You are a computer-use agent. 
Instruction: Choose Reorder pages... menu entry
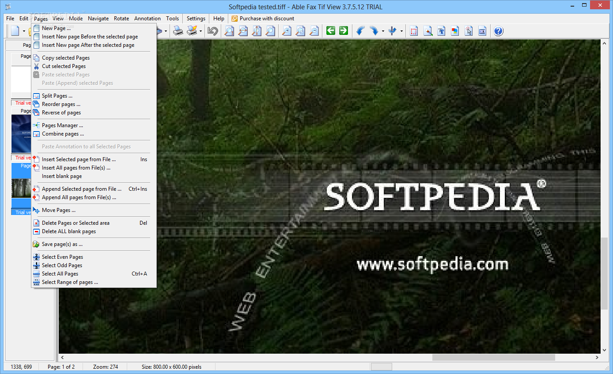pyautogui.click(x=94, y=104)
